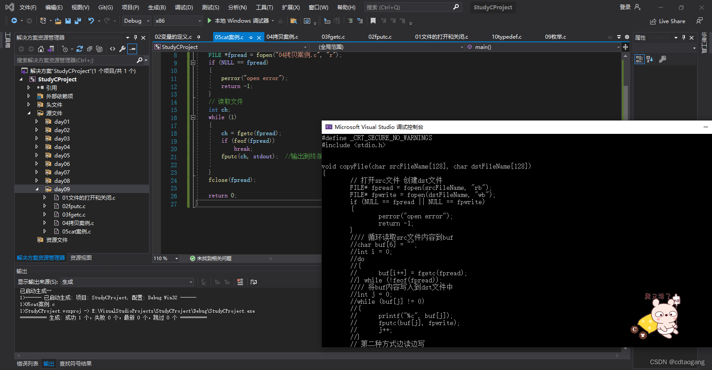Start the 本地 Windows 调试器 green play button
The height and width of the screenshot is (370, 712).
[210, 21]
